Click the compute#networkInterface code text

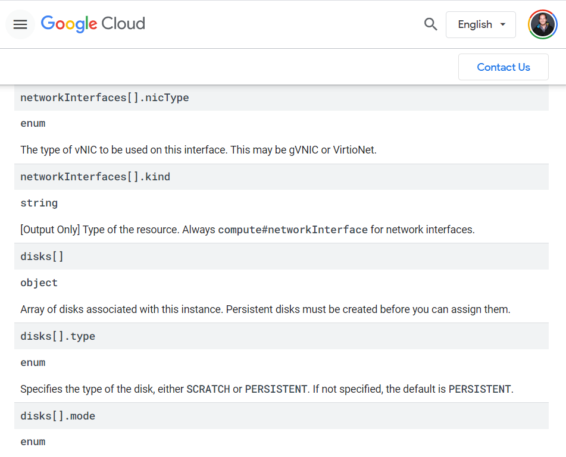point(293,230)
